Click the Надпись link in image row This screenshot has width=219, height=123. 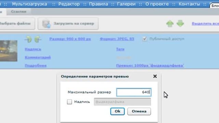[33, 49]
